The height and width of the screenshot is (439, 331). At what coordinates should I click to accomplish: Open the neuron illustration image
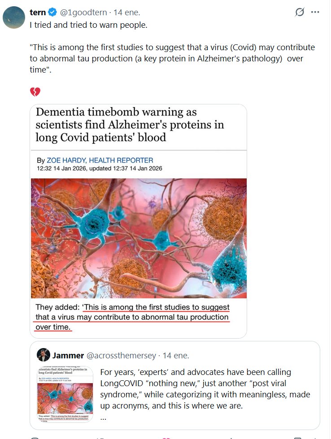coord(139,238)
